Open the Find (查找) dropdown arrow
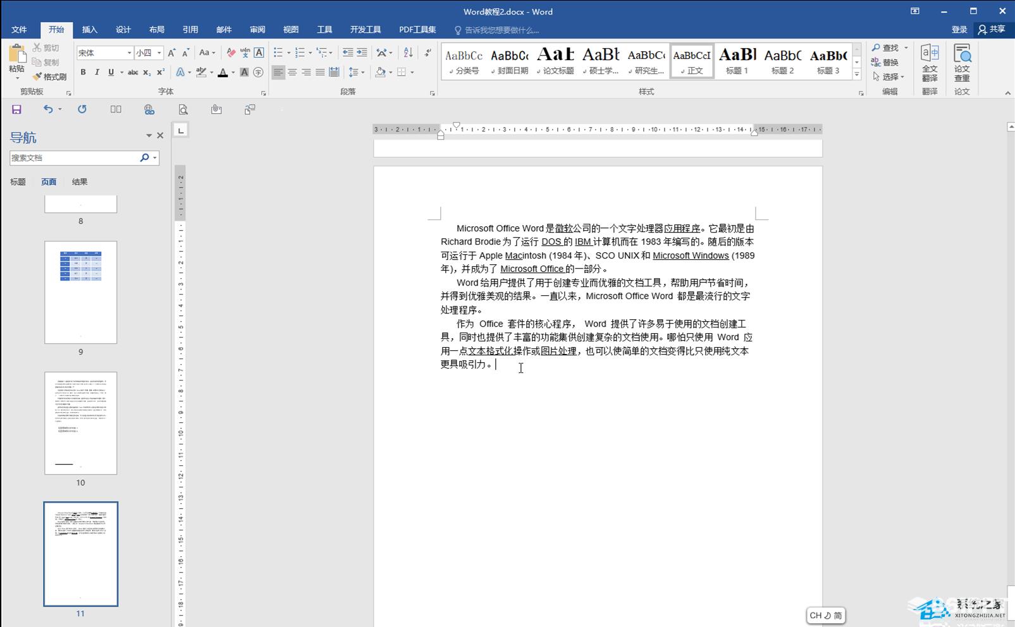Image resolution: width=1015 pixels, height=627 pixels. 906,48
